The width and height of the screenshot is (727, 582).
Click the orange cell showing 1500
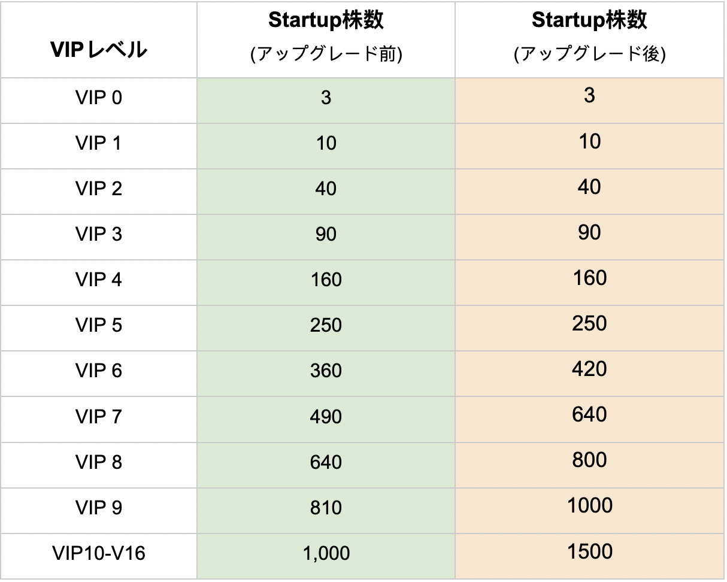[x=589, y=551]
